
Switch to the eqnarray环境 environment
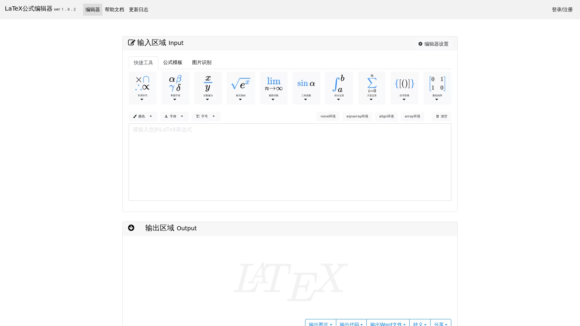pos(357,117)
